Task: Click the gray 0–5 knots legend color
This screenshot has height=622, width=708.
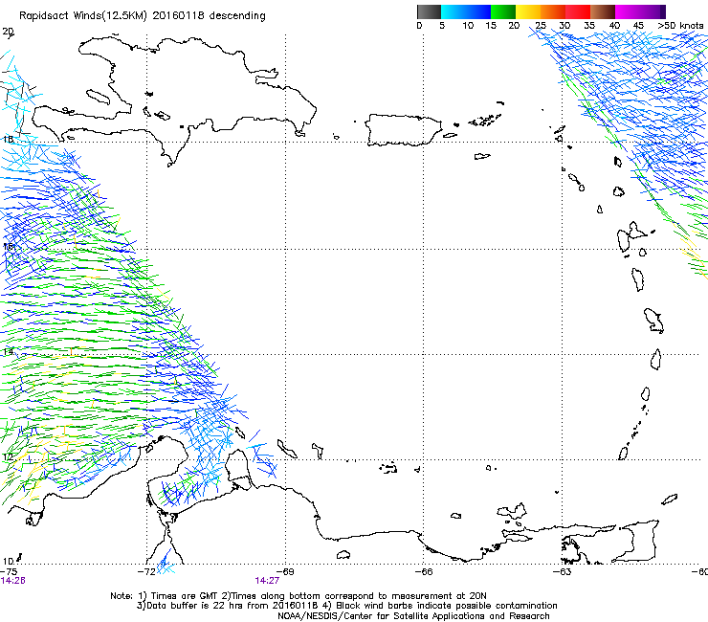Action: 429,11
